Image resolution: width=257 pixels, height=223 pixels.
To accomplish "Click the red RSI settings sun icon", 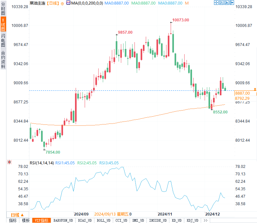I will tap(10, 162).
